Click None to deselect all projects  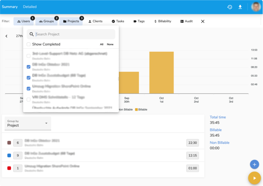(x=110, y=44)
